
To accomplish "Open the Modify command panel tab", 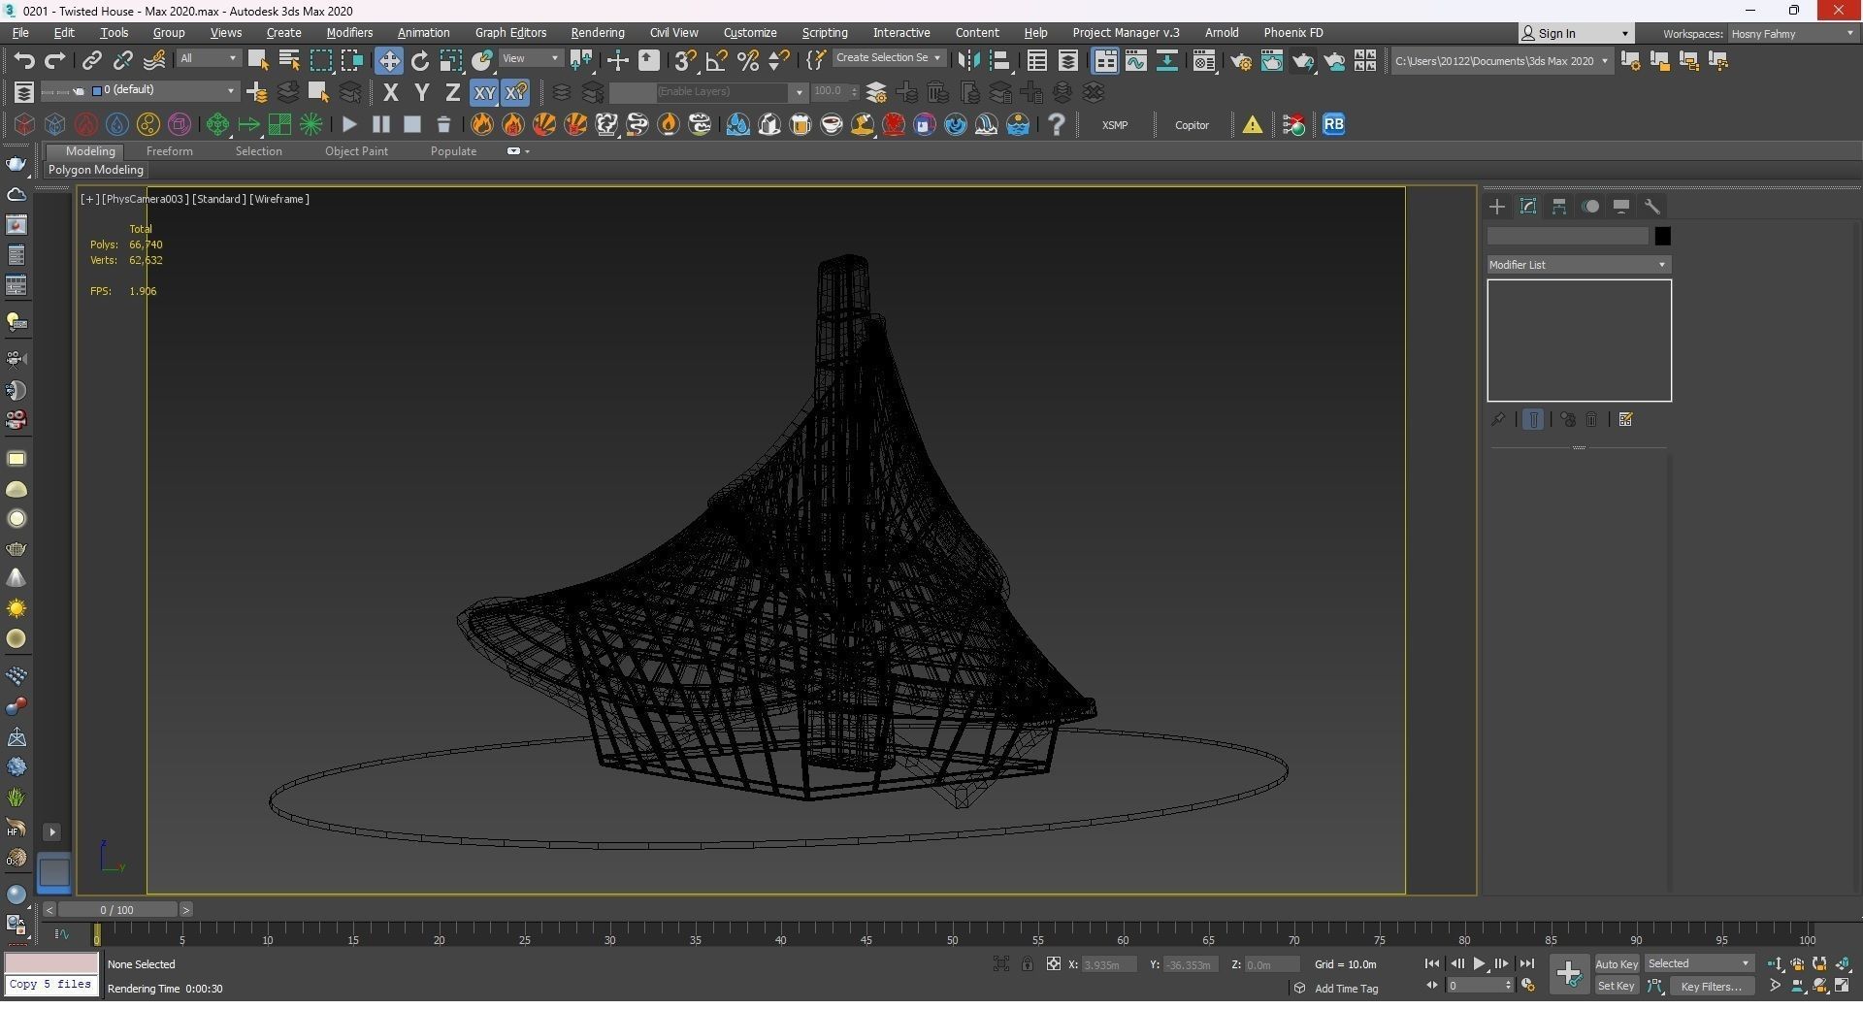I will click(x=1528, y=207).
